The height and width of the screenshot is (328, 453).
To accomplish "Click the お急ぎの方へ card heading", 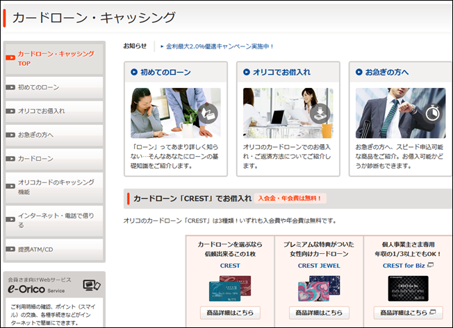I will click(x=386, y=72).
